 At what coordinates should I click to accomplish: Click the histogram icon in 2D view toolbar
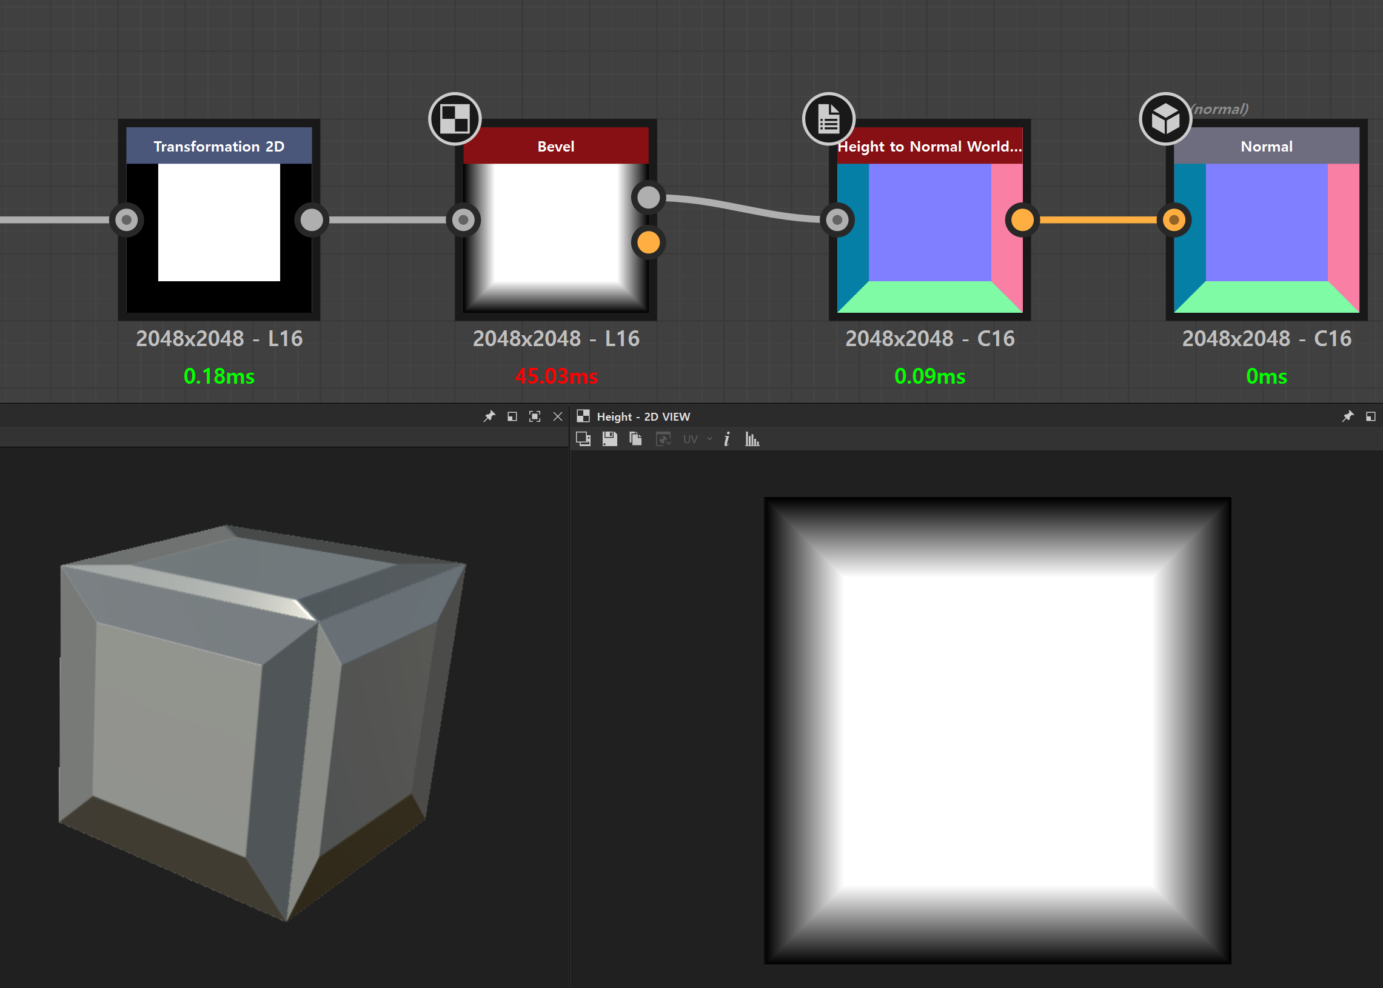[x=752, y=439]
